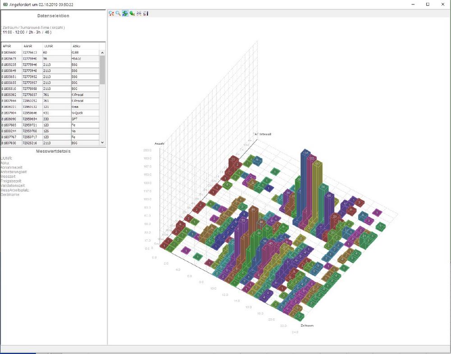
Task: Select the GPT row with UUNR 330
Action: coord(50,119)
